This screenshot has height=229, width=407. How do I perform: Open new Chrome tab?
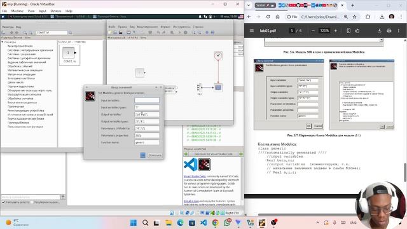pos(352,5)
